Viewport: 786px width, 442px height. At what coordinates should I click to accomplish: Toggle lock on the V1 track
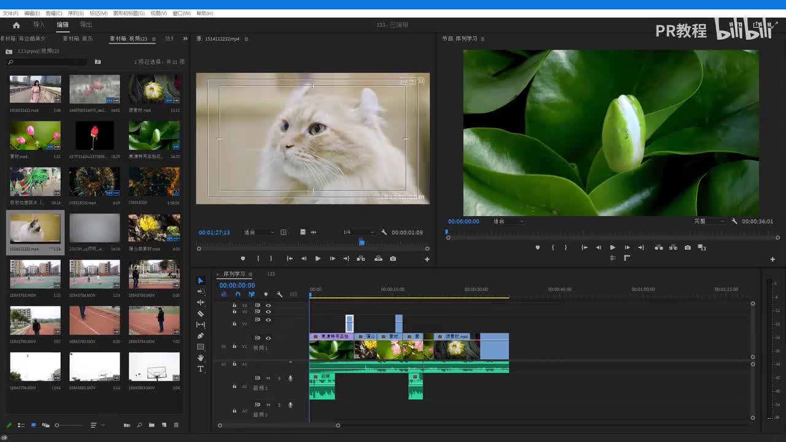coord(235,346)
